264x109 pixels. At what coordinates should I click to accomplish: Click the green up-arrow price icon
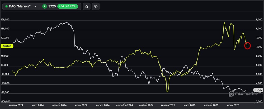pos(45,7)
